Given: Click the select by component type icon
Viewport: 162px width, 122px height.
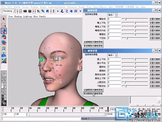Looking at the screenshot, I should (48, 11).
